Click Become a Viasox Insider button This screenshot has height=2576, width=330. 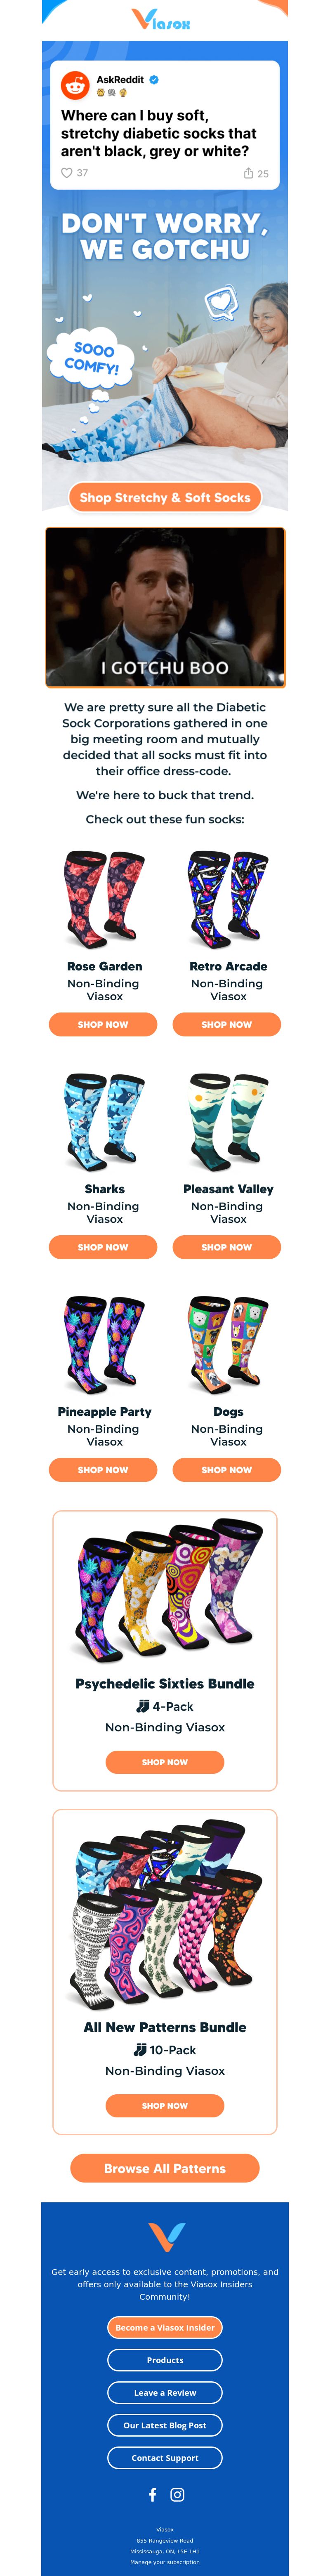[165, 2327]
